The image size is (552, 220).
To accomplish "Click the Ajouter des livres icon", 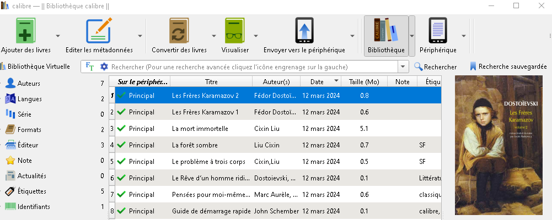I will tap(26, 31).
